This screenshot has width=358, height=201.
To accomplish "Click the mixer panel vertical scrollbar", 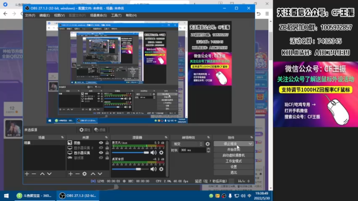I will point(167,159).
